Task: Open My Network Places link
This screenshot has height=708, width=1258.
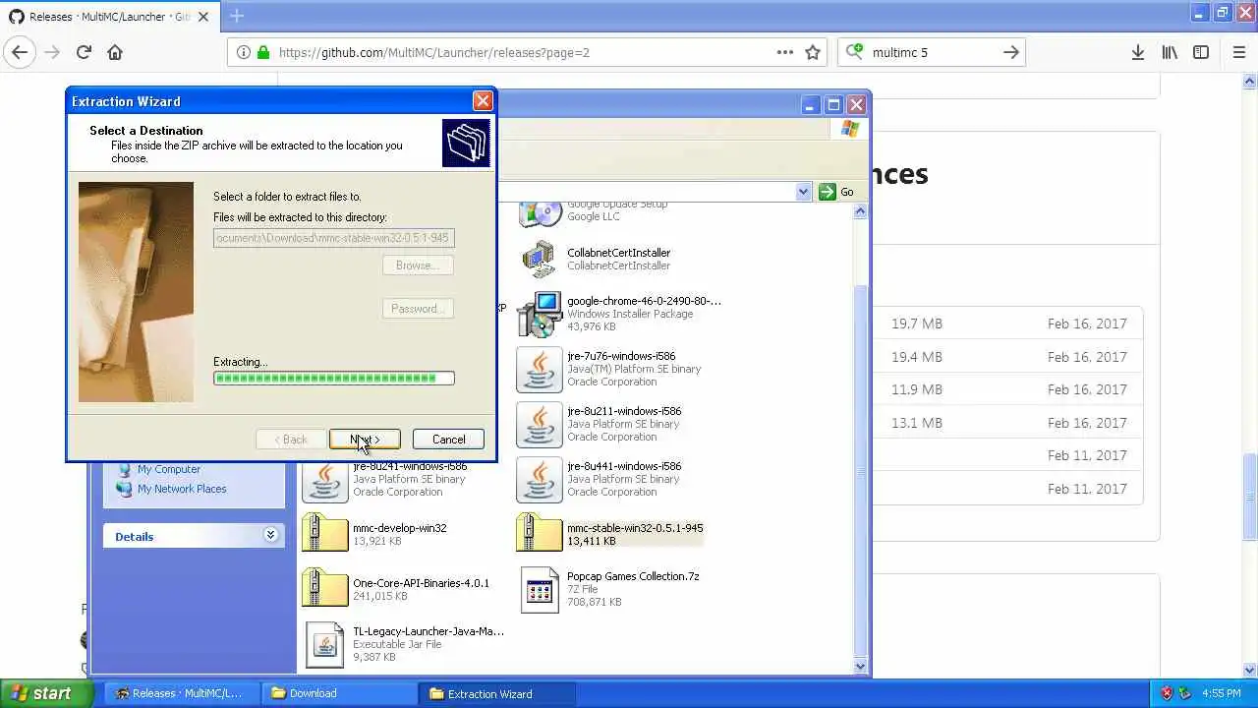Action: (x=182, y=489)
